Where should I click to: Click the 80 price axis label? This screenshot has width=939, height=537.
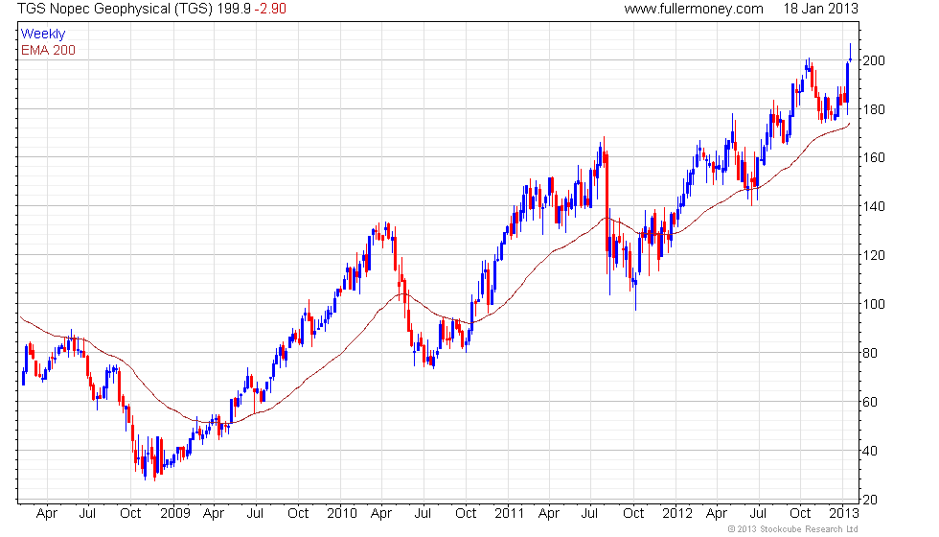point(870,353)
